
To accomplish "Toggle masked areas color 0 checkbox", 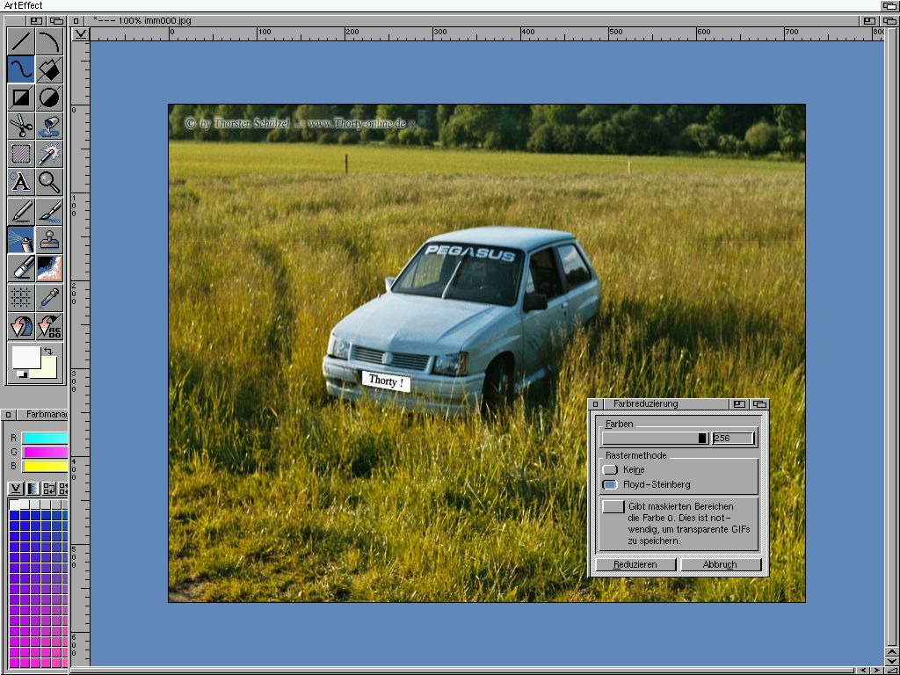I will tap(613, 507).
